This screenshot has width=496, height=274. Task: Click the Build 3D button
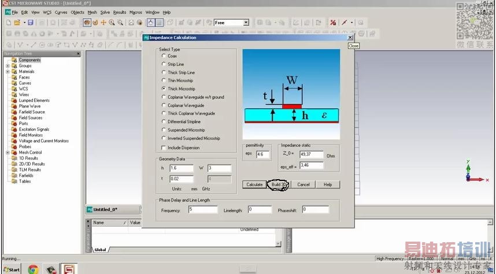pos(279,184)
